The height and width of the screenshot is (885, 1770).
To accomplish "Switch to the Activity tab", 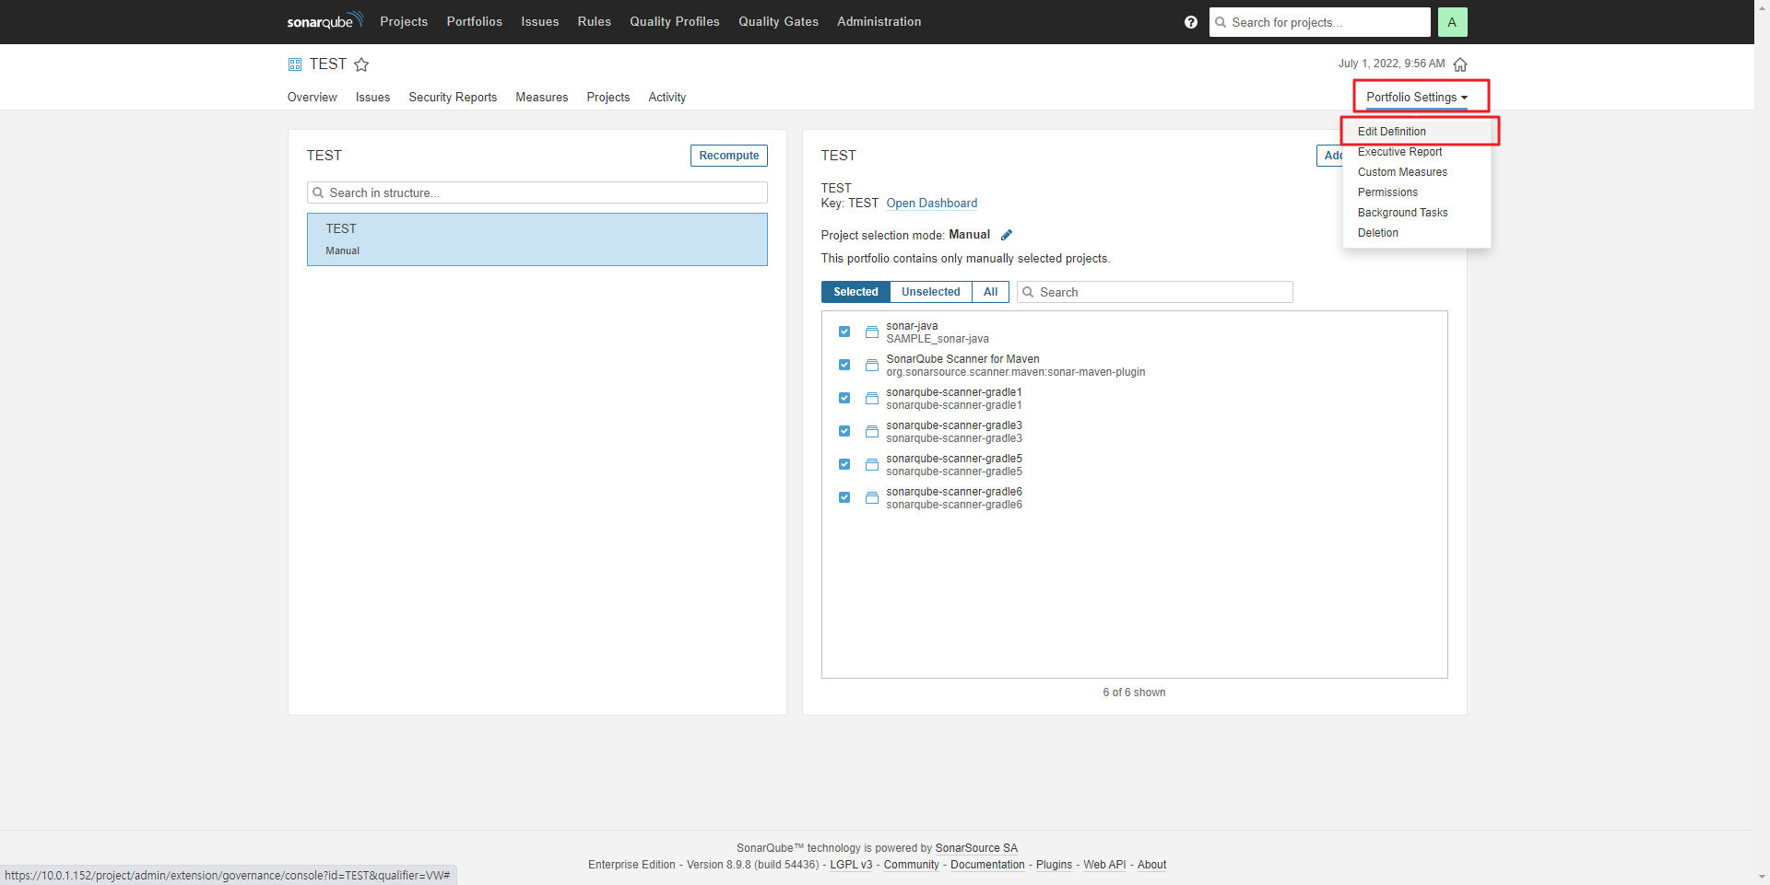I will coord(667,97).
